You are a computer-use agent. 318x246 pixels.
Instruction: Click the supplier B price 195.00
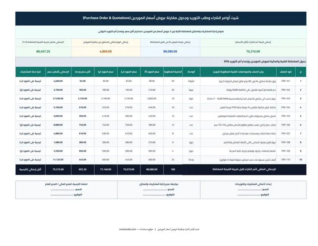tap(129, 90)
